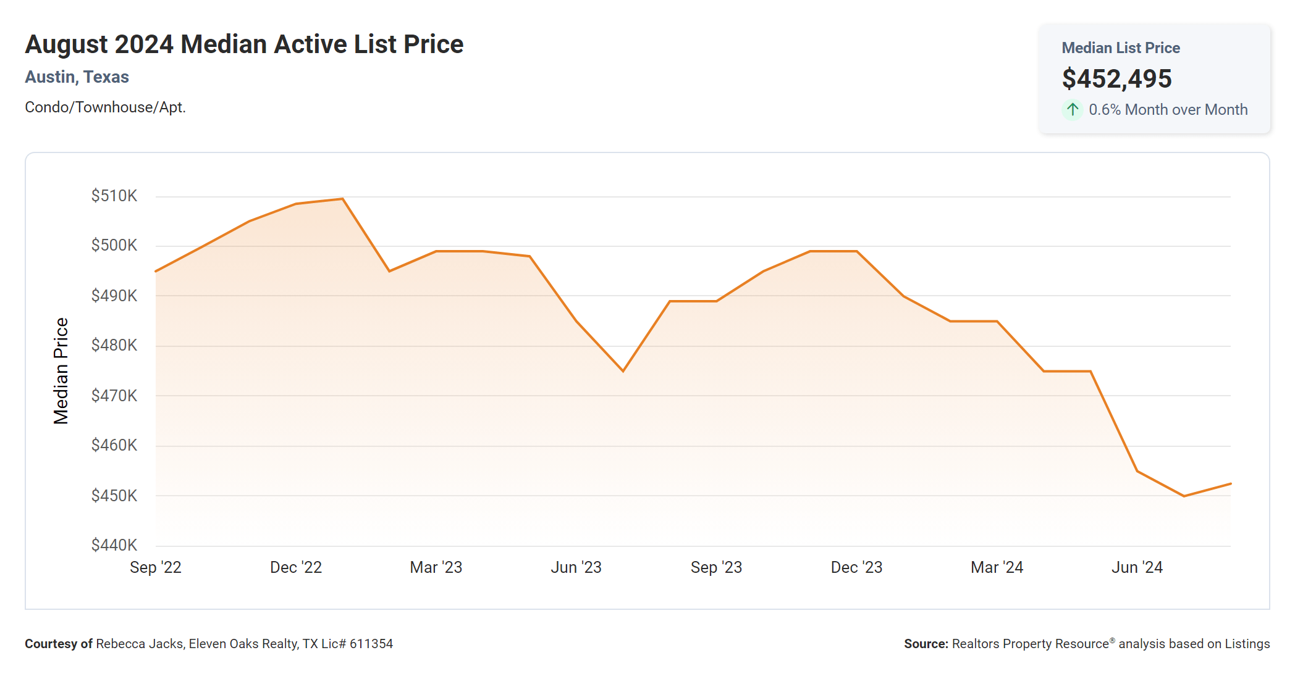Click the Dec '23 x-axis label

tap(856, 567)
